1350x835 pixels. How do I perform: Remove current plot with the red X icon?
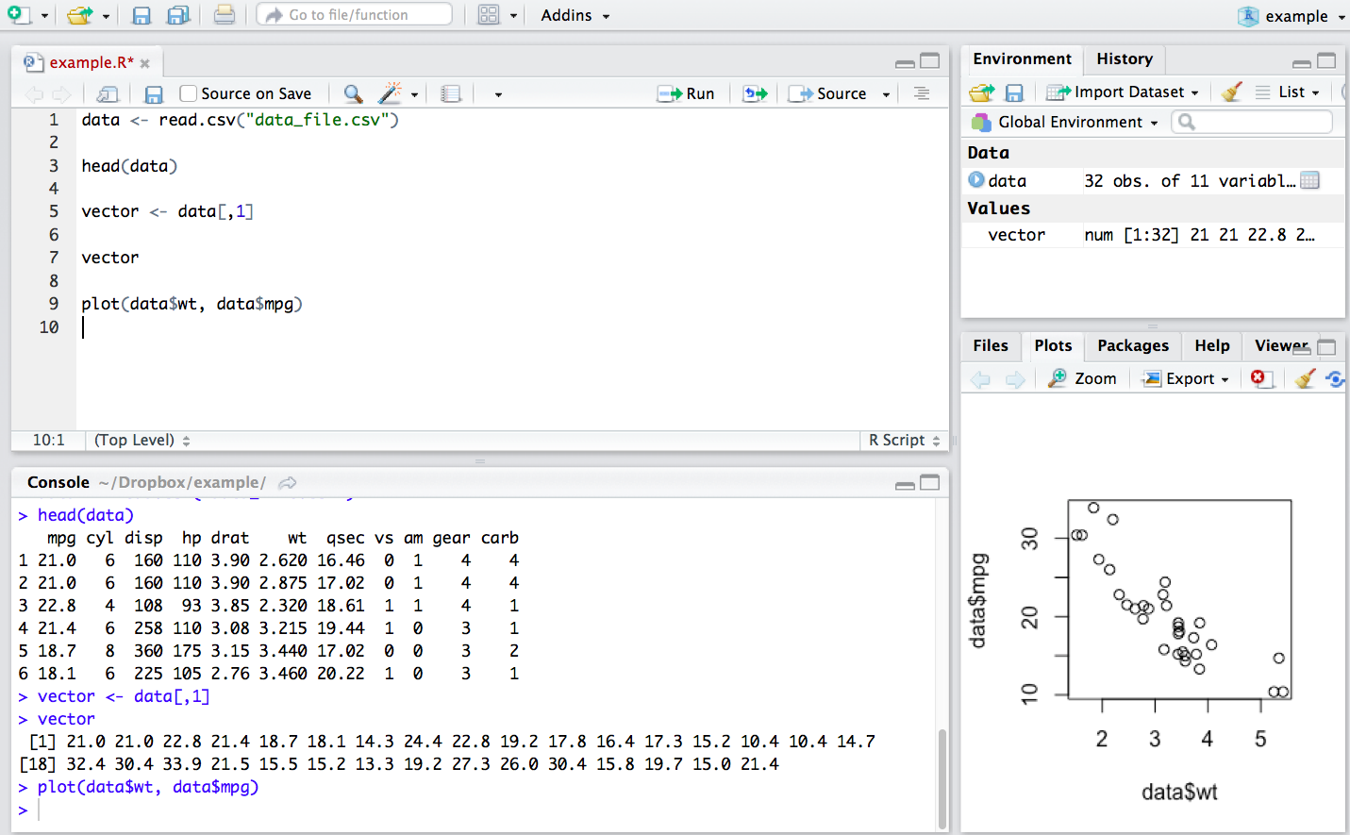pyautogui.click(x=1258, y=378)
